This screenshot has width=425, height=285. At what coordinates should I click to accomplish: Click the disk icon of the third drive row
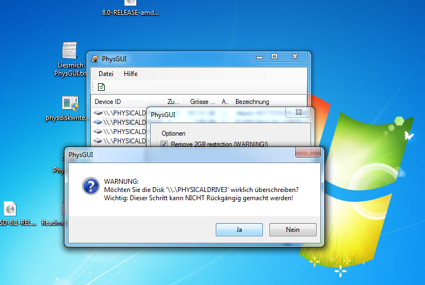tap(98, 131)
